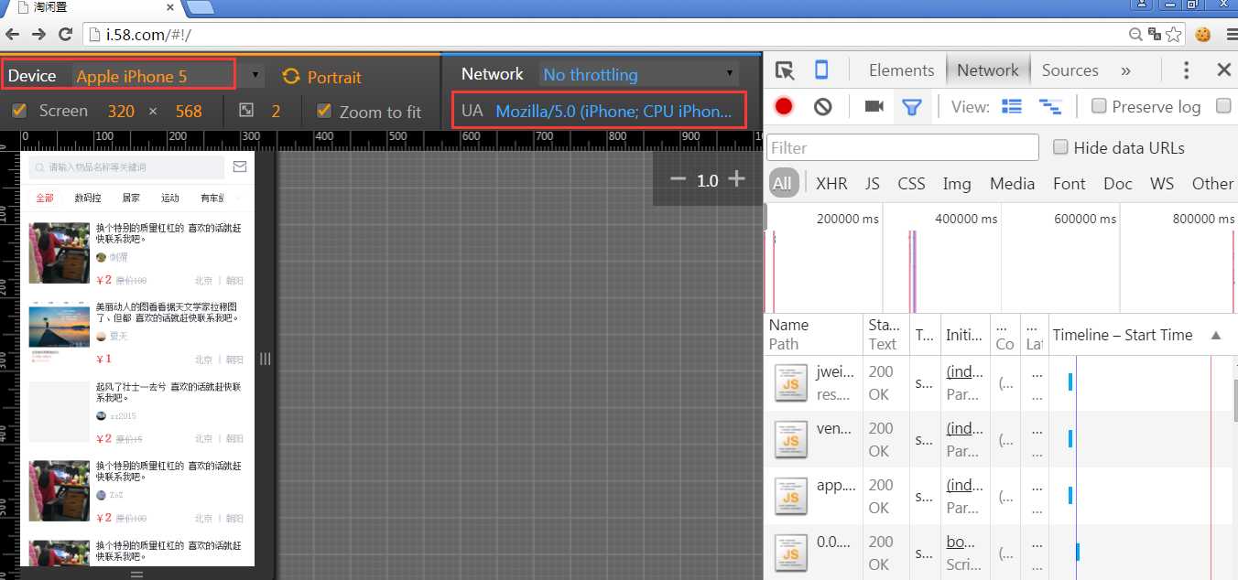The height and width of the screenshot is (580, 1238).
Task: Enable Preserve log checkbox
Action: (1099, 106)
